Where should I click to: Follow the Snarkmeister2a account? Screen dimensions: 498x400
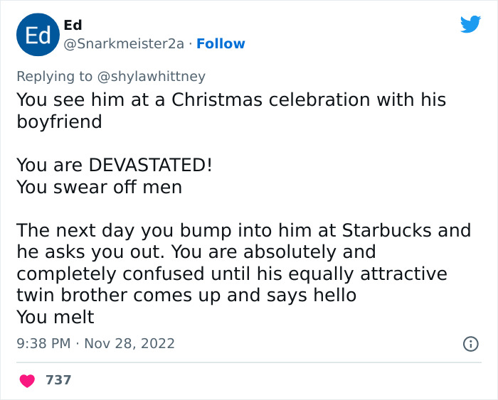click(221, 44)
